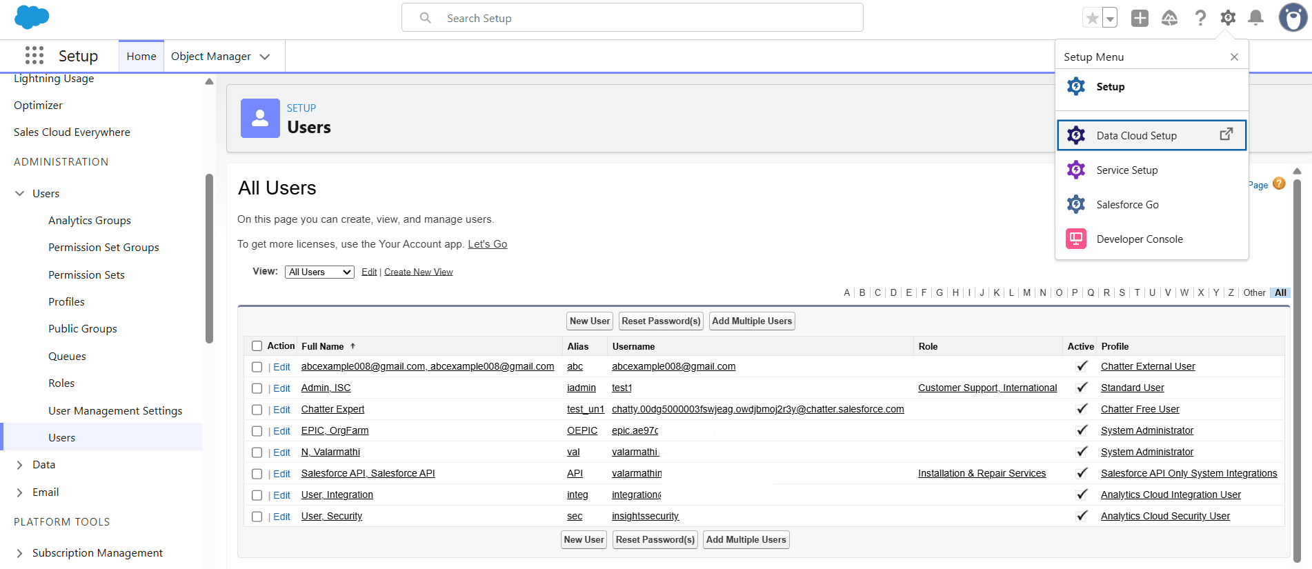Click the Developer Console pink icon
Viewport: 1312px width, 569px height.
click(1076, 239)
